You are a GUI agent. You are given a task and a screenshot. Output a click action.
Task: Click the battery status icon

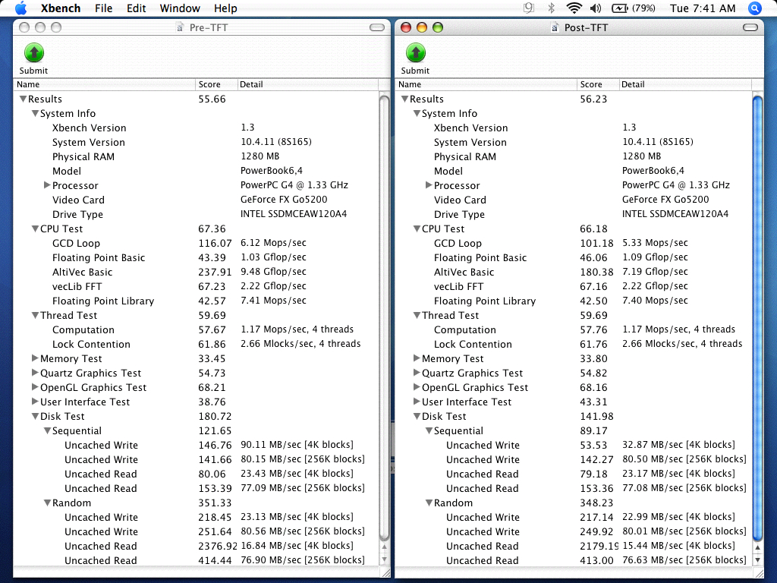620,8
